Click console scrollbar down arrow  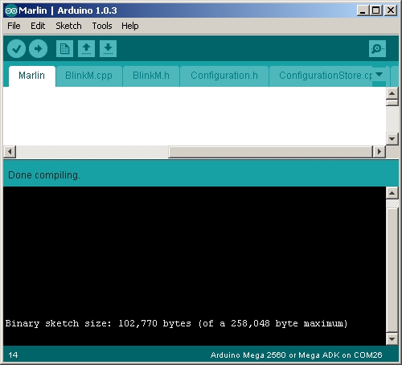coord(392,339)
